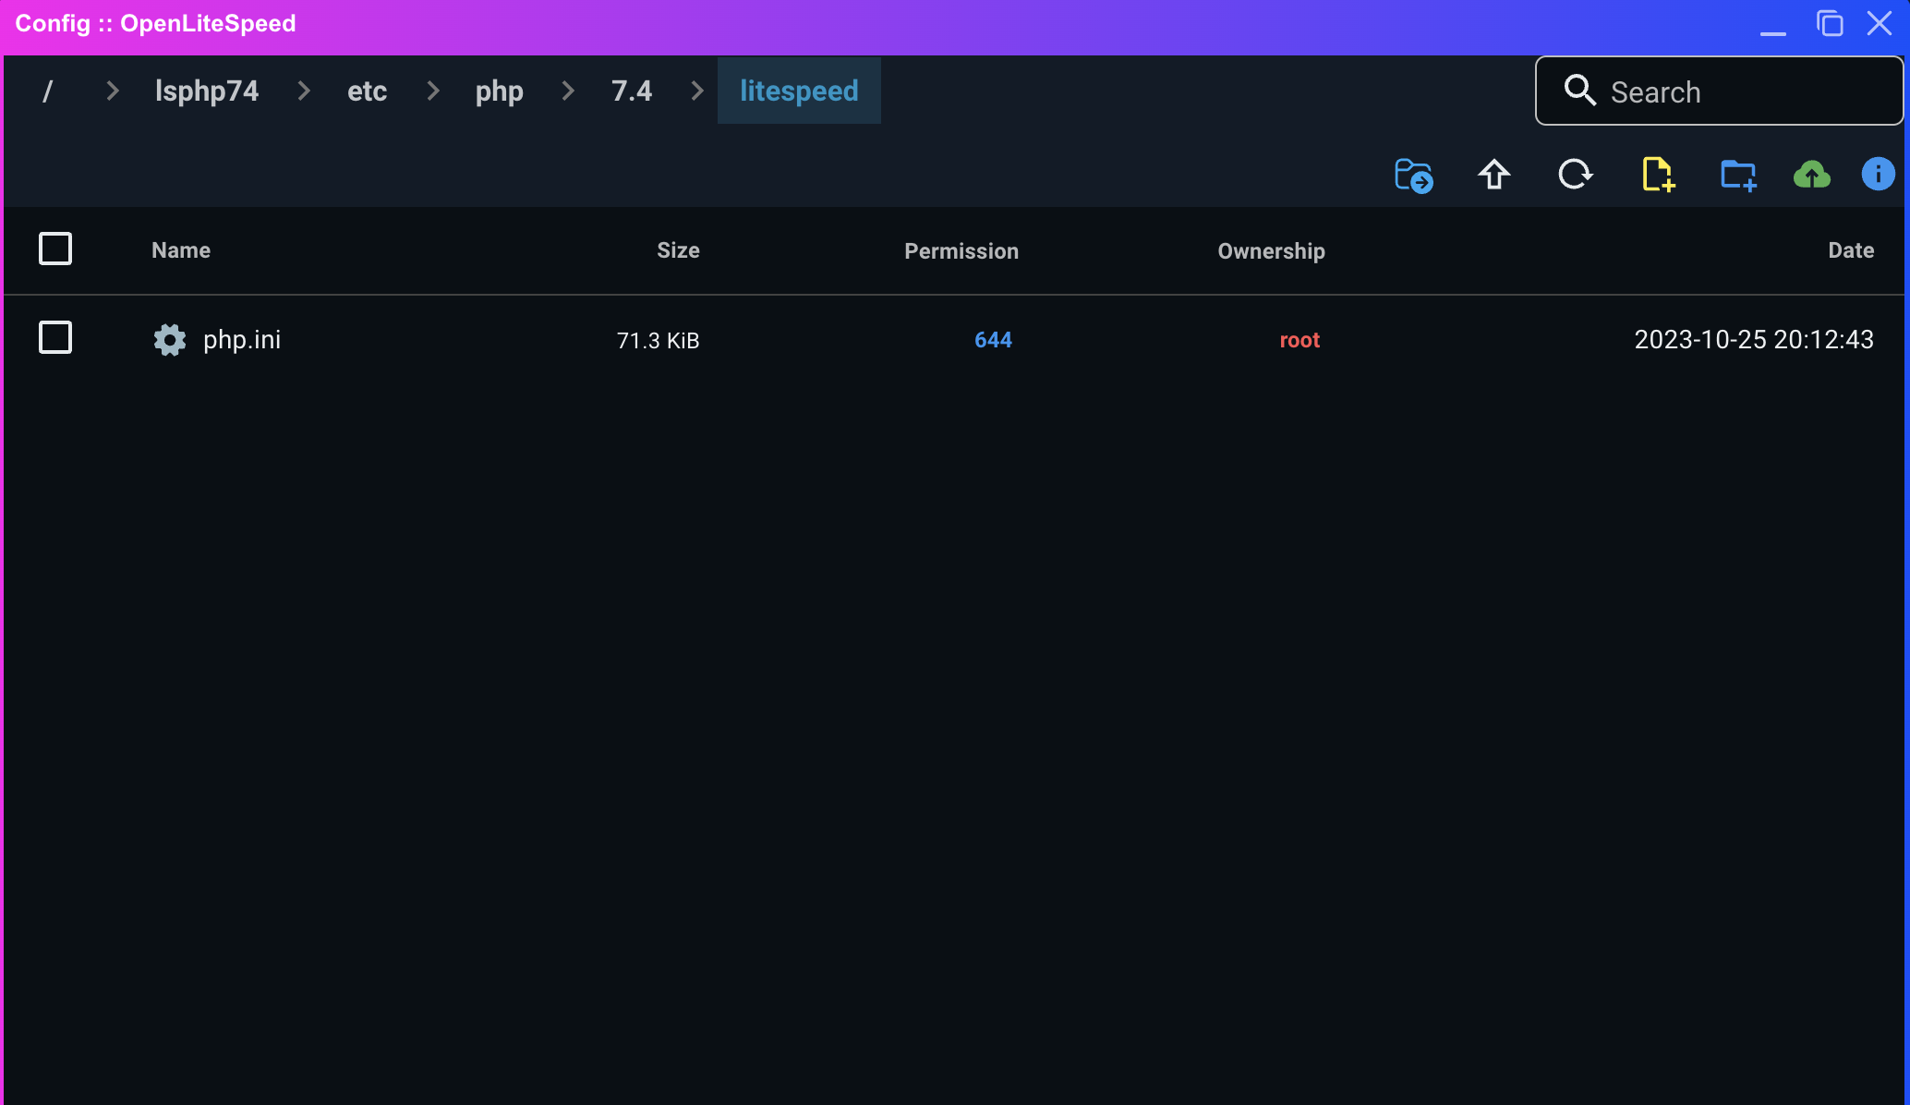Click the gear icon beside php.ini

(x=169, y=340)
